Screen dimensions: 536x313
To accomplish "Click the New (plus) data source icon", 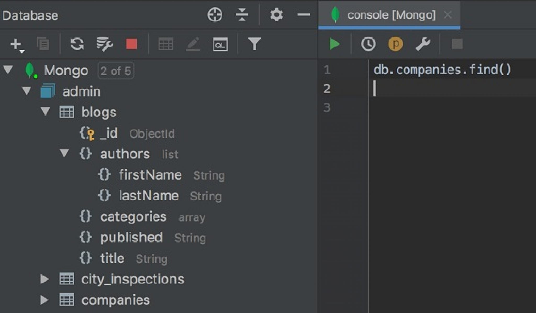I will (16, 44).
